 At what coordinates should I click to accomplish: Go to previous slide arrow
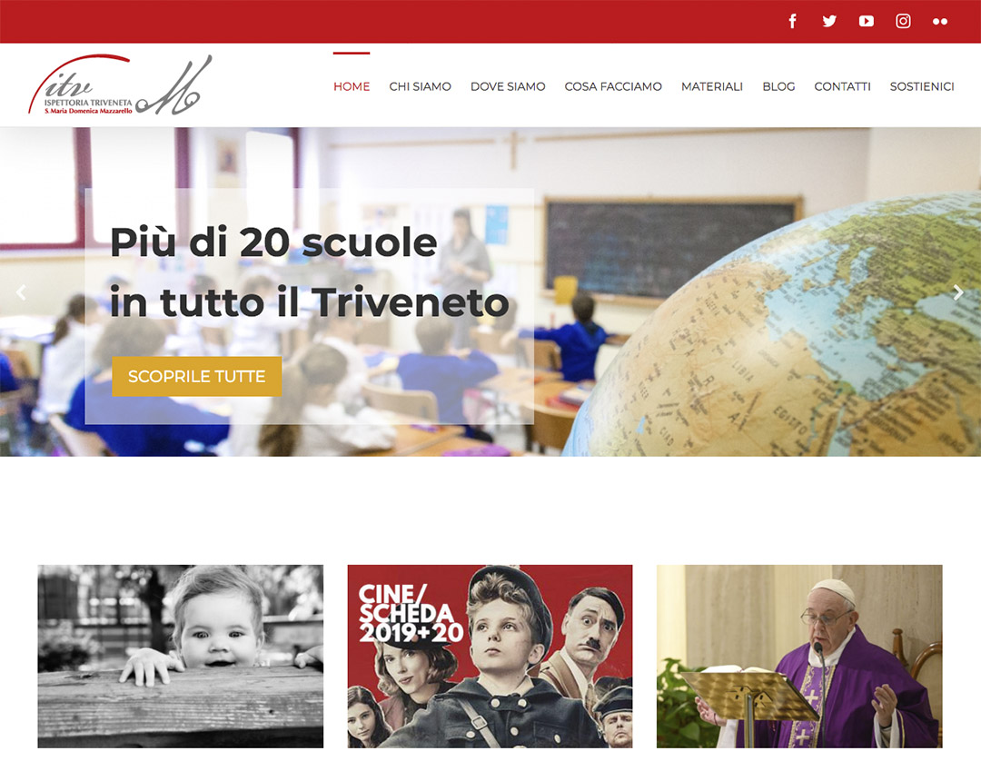pyautogui.click(x=21, y=292)
